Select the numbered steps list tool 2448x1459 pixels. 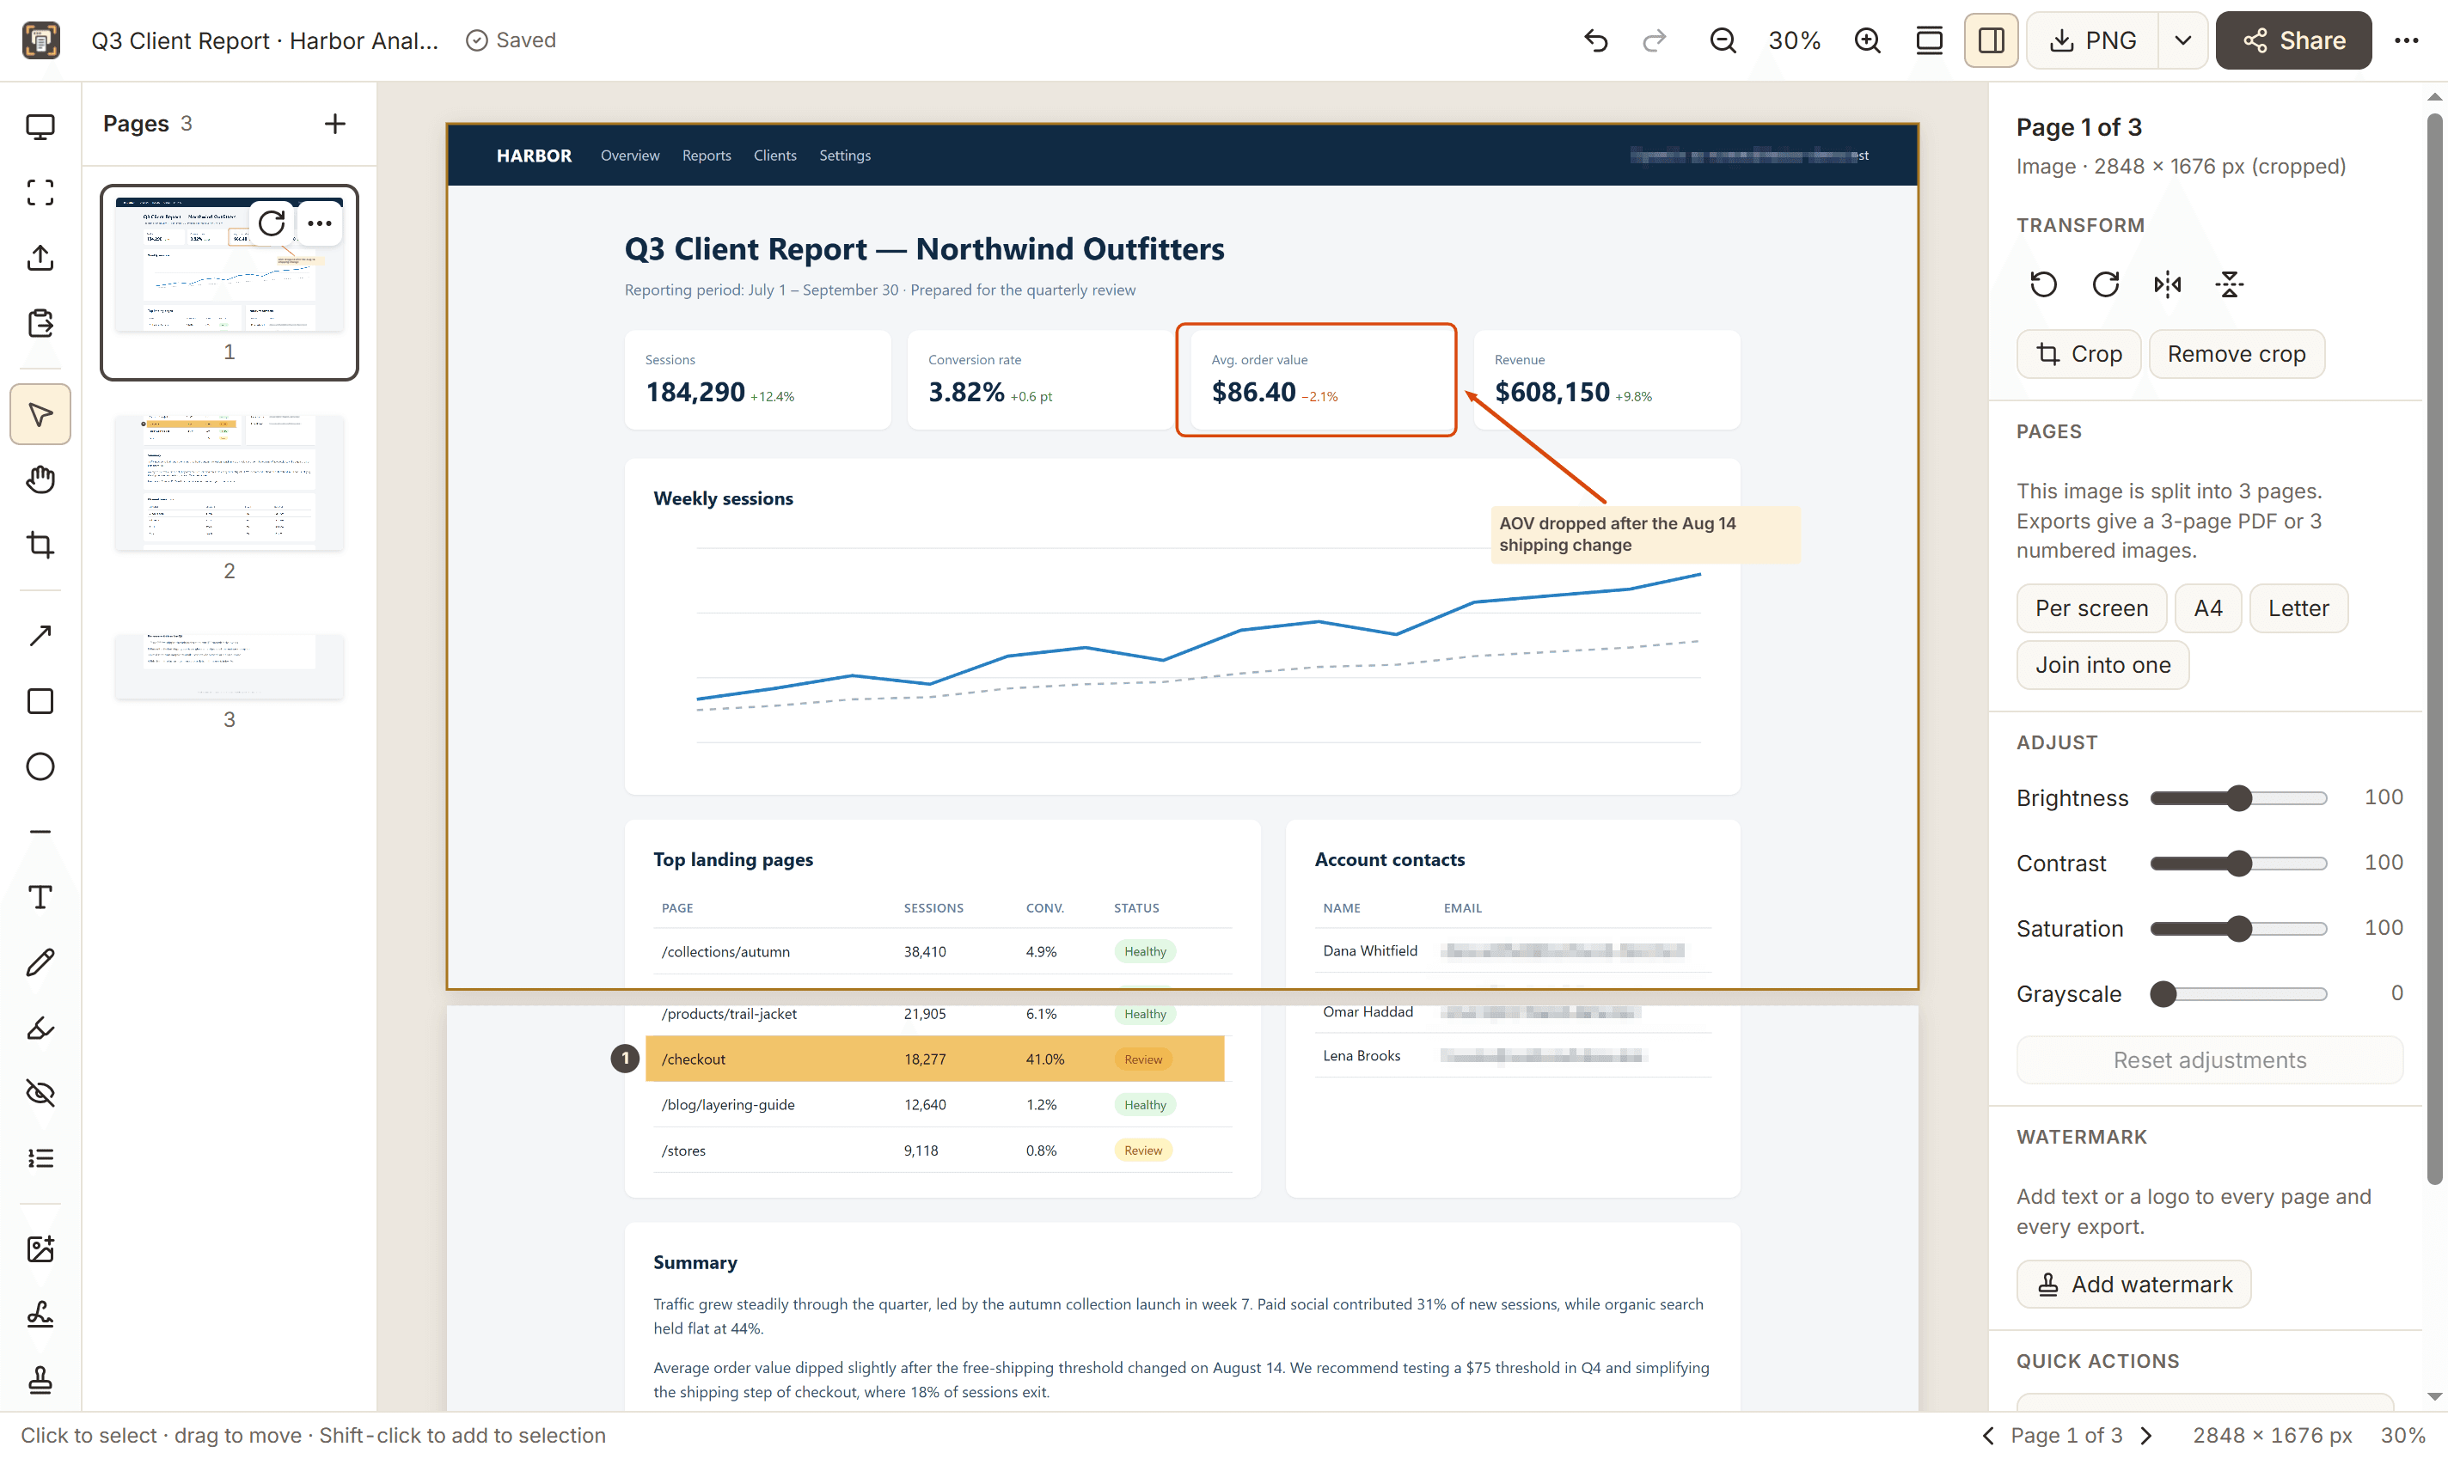click(x=40, y=1158)
